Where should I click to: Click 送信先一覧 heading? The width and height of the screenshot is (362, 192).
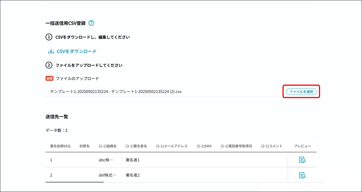coord(57,117)
